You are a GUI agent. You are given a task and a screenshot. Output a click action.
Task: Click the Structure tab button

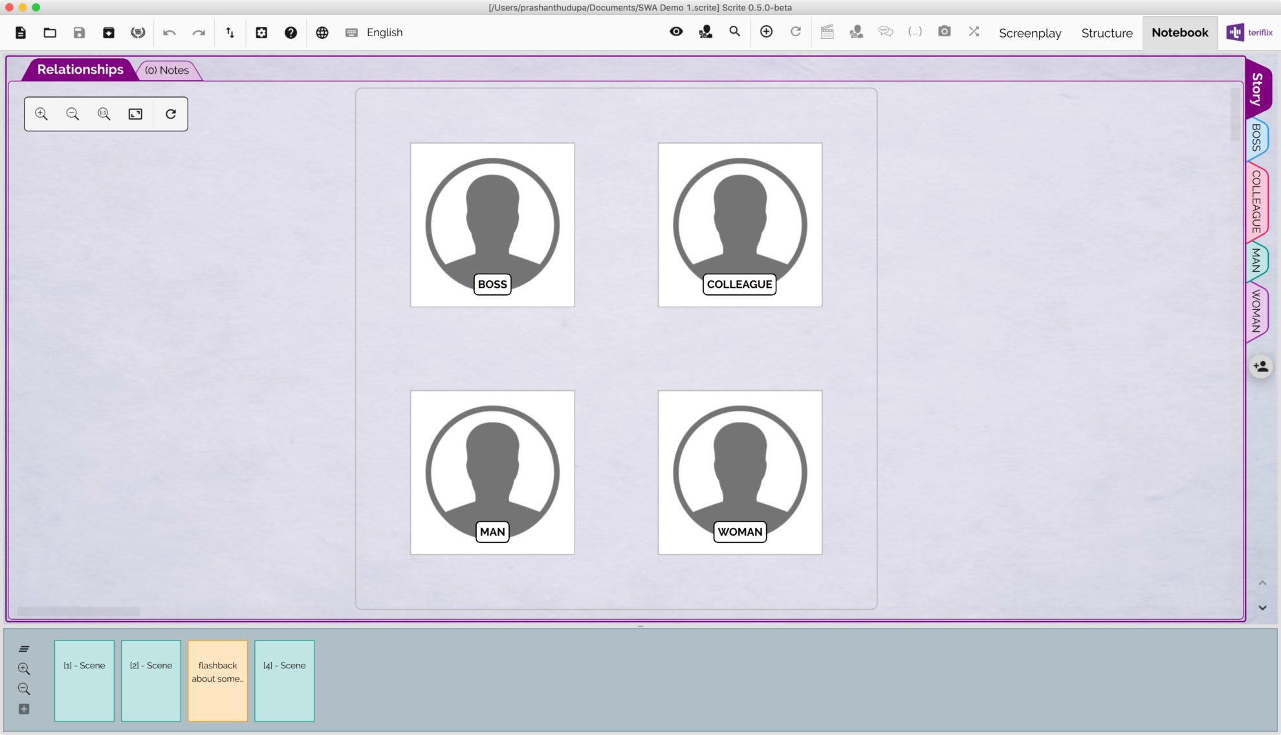tap(1106, 33)
